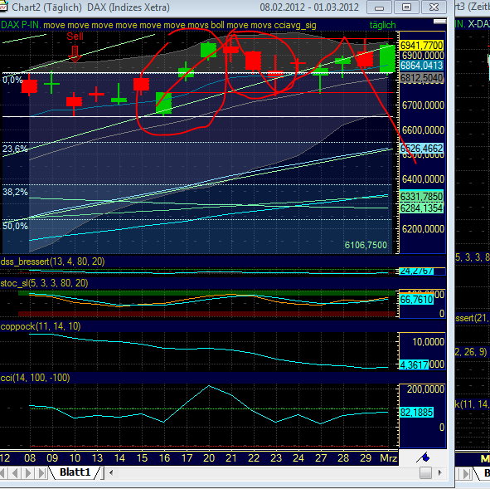This screenshot has width=490, height=489.
Task: Click the 50,0% Fibonacci level label
Action: (15, 226)
